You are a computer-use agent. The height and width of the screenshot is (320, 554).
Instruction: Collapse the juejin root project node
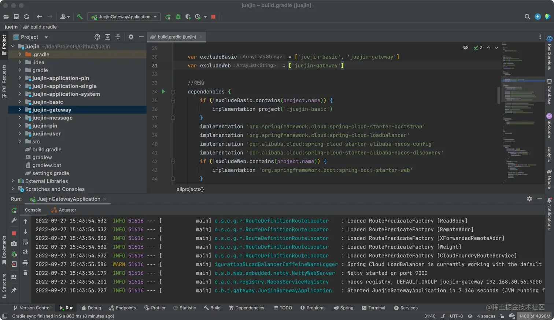(13, 47)
